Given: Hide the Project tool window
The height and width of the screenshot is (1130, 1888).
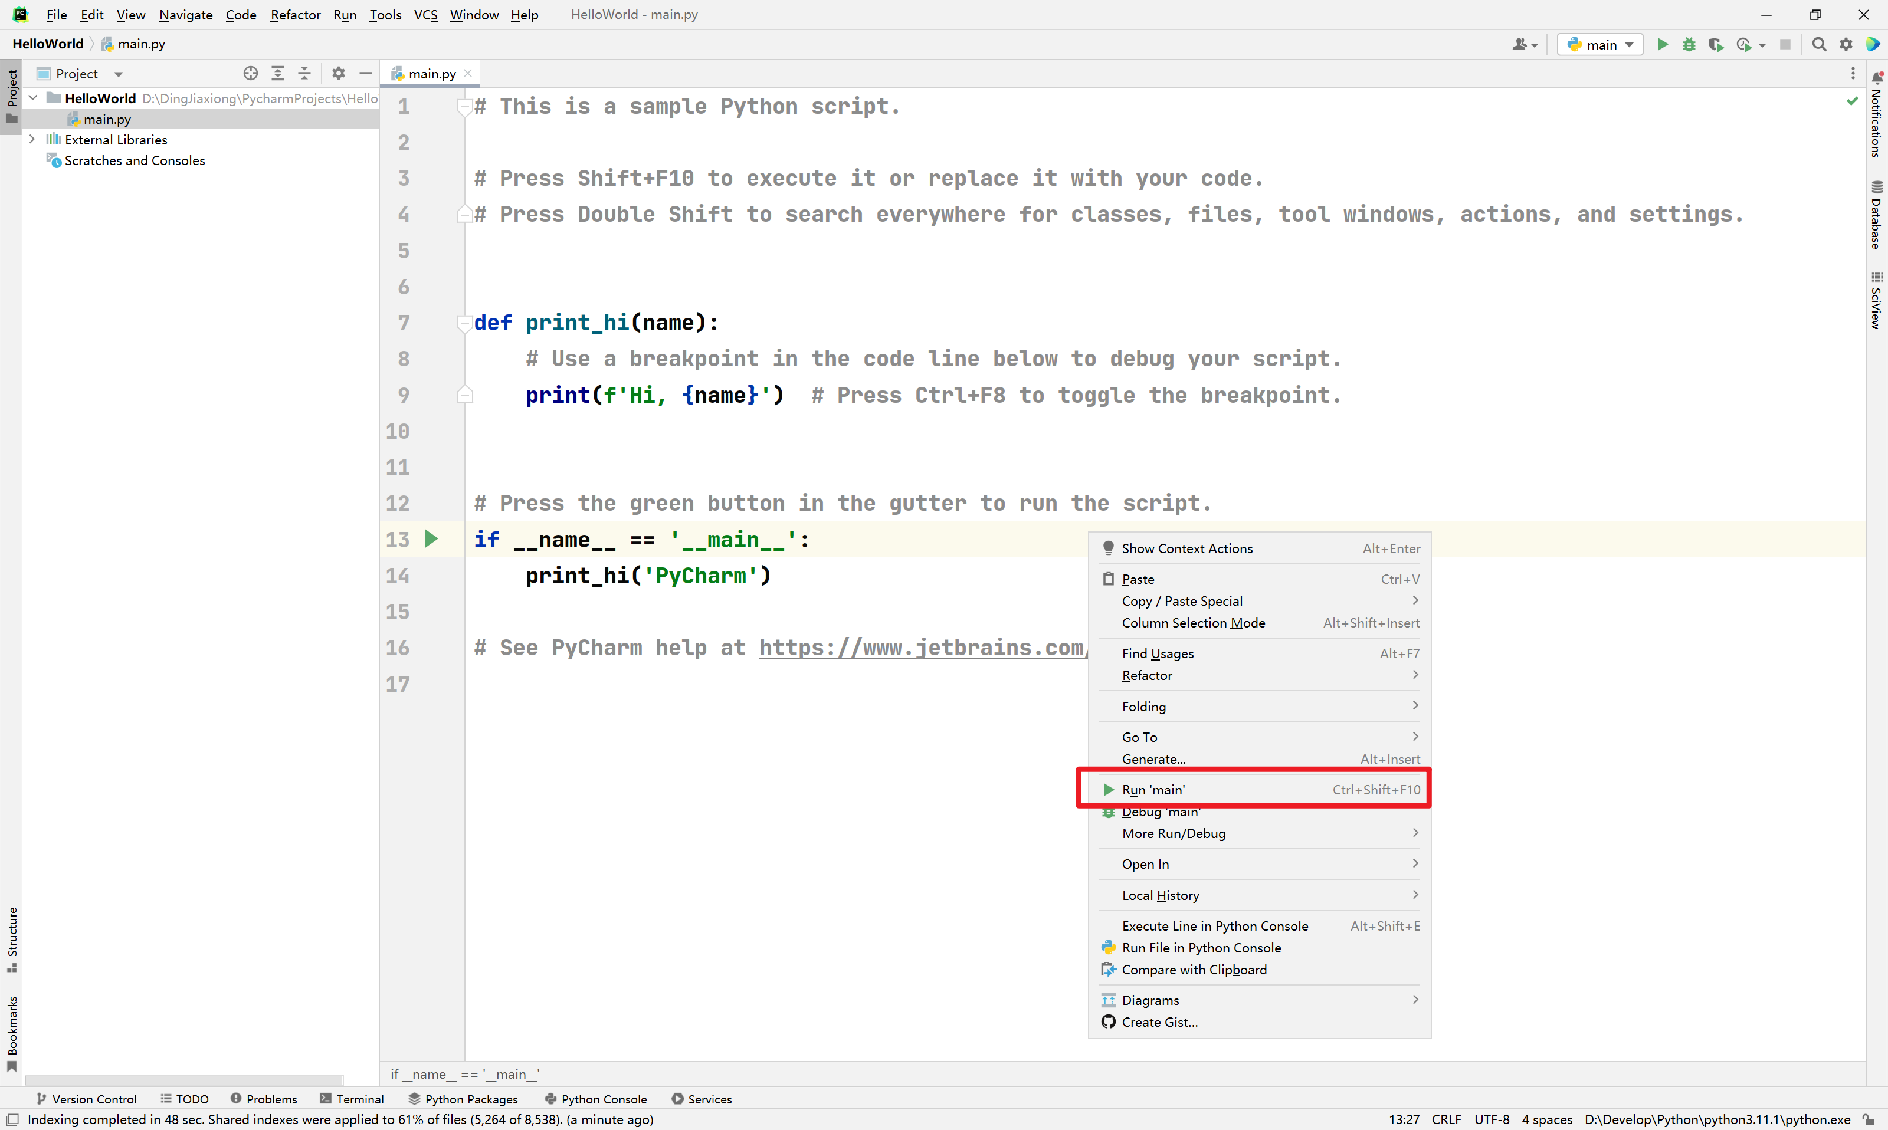Looking at the screenshot, I should pos(366,73).
